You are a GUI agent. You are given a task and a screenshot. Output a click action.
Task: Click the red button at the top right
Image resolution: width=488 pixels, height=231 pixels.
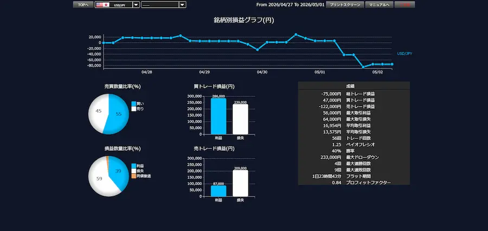[x=404, y=5]
